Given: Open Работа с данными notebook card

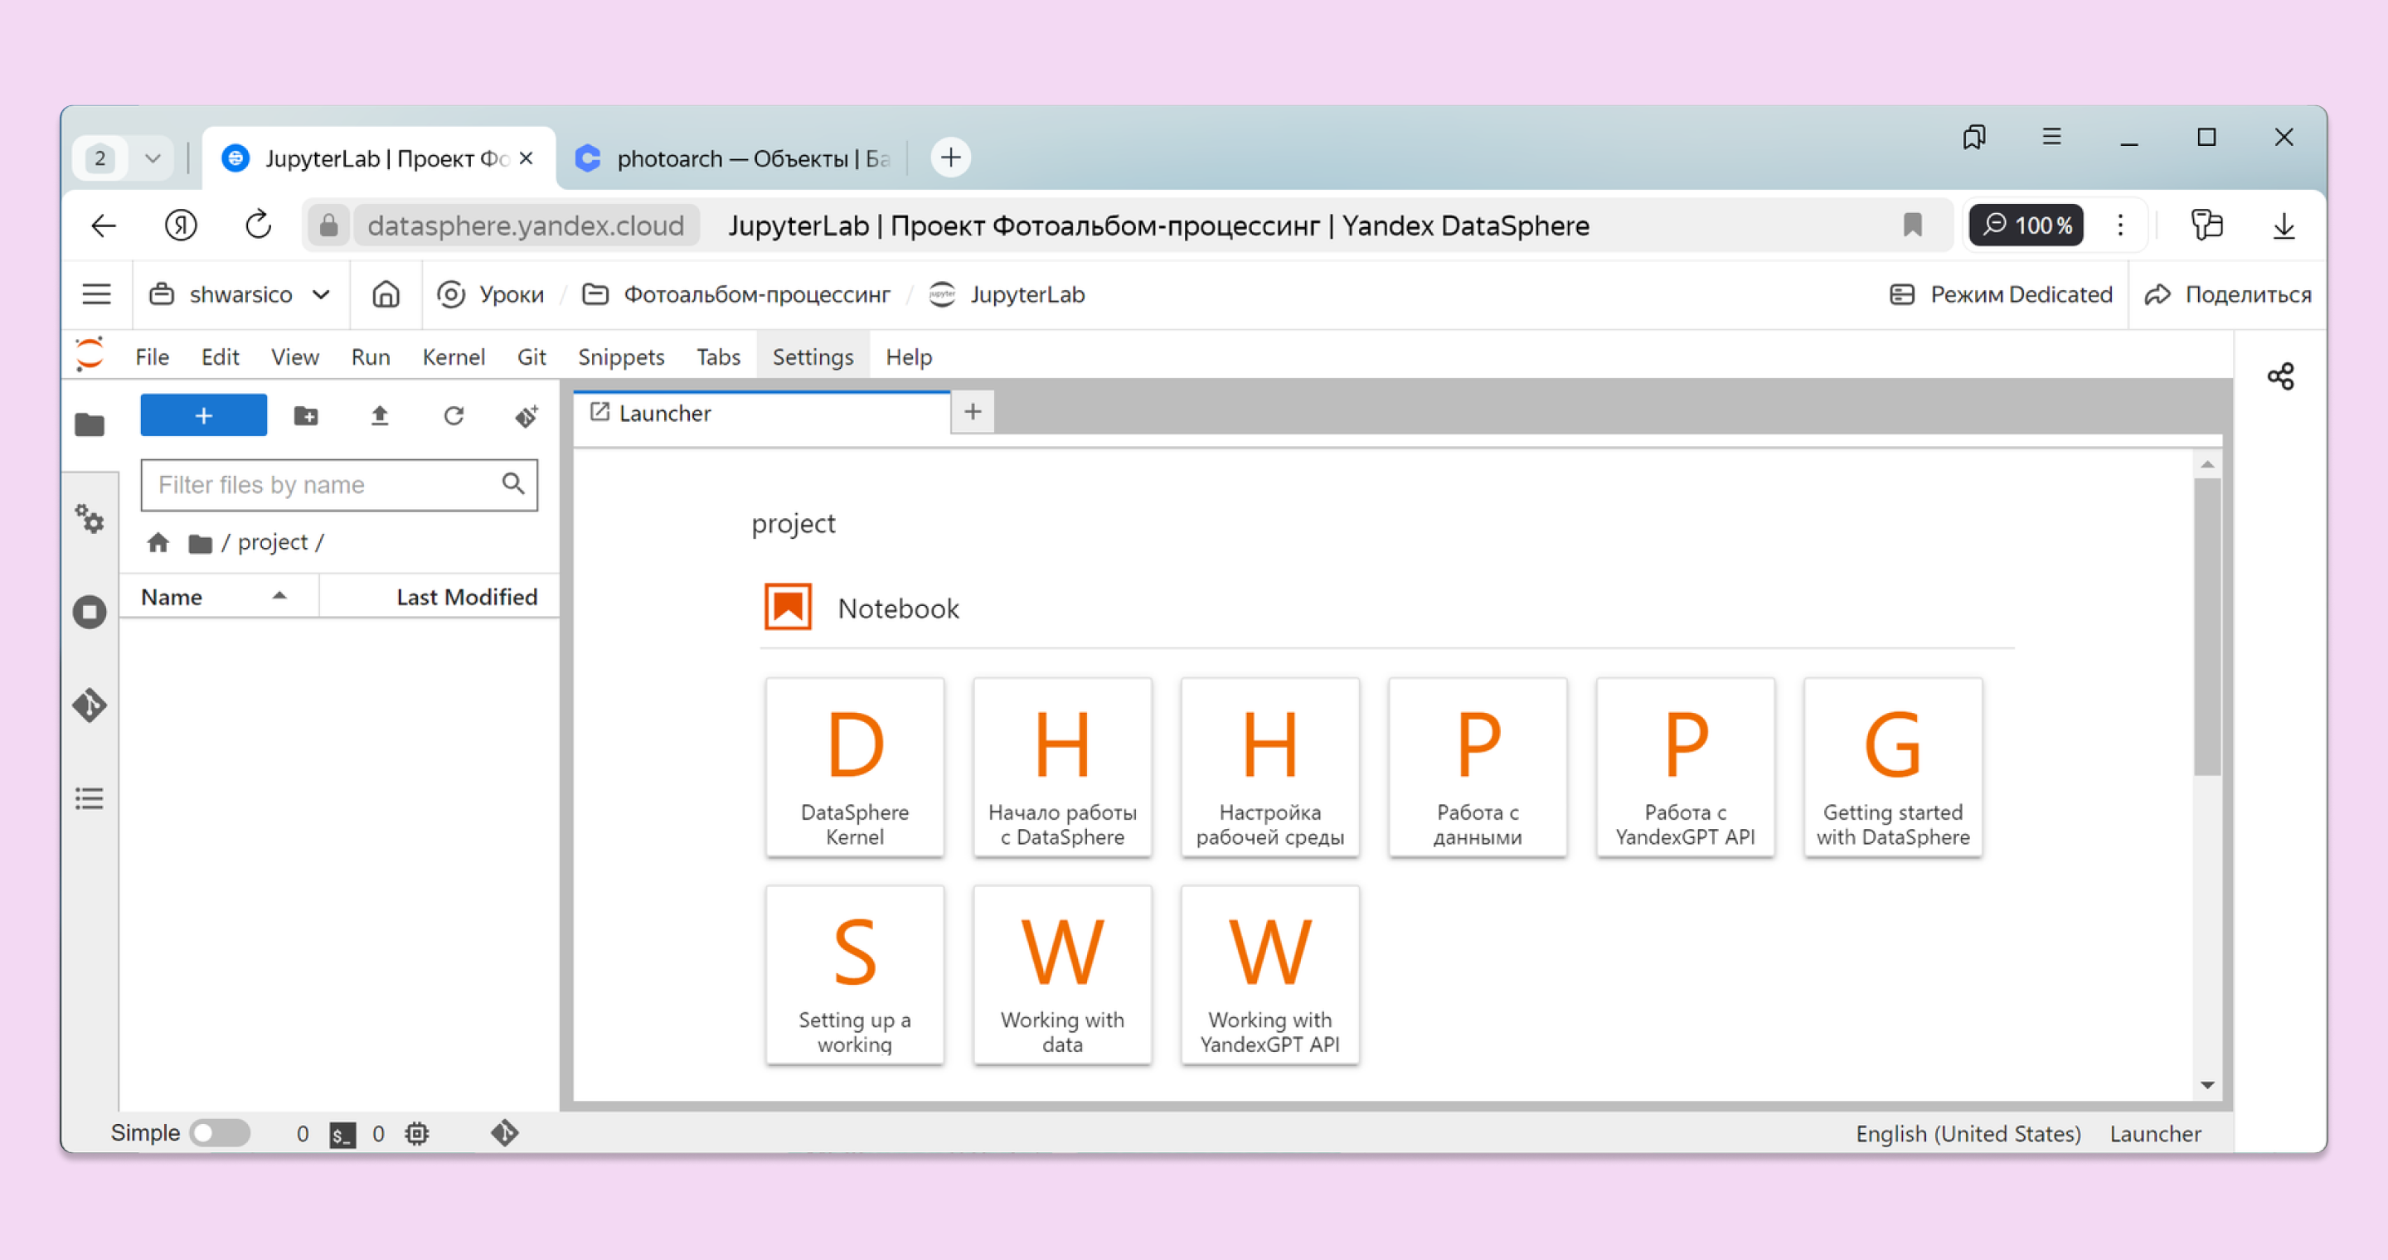Looking at the screenshot, I should tap(1478, 767).
